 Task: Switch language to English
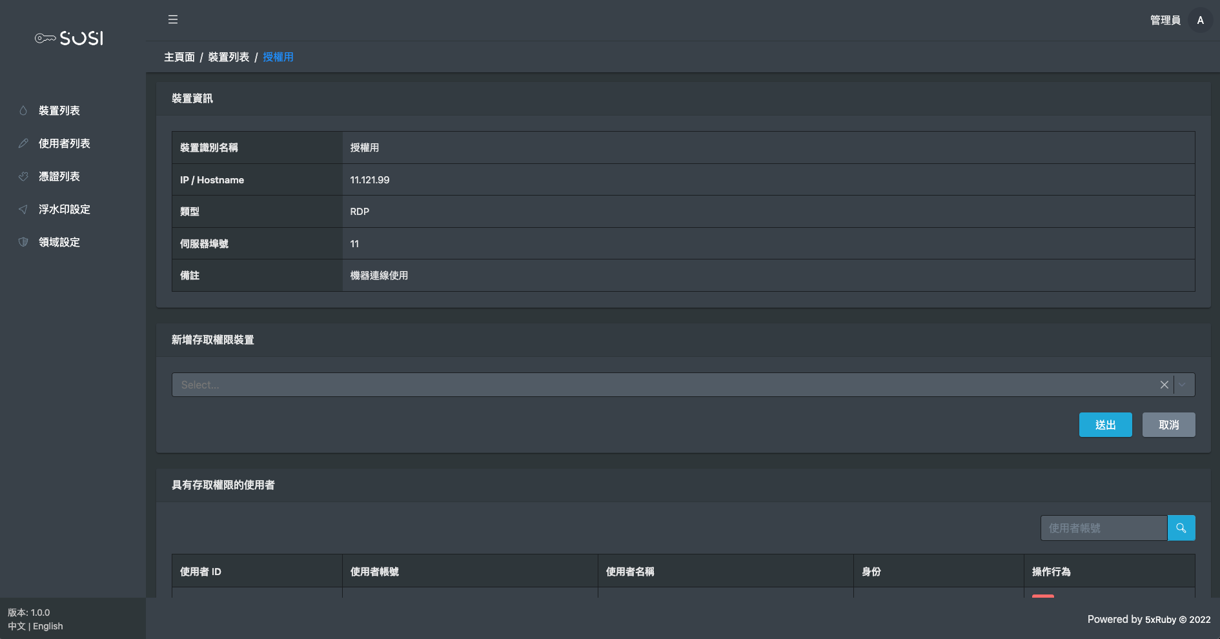tap(48, 626)
